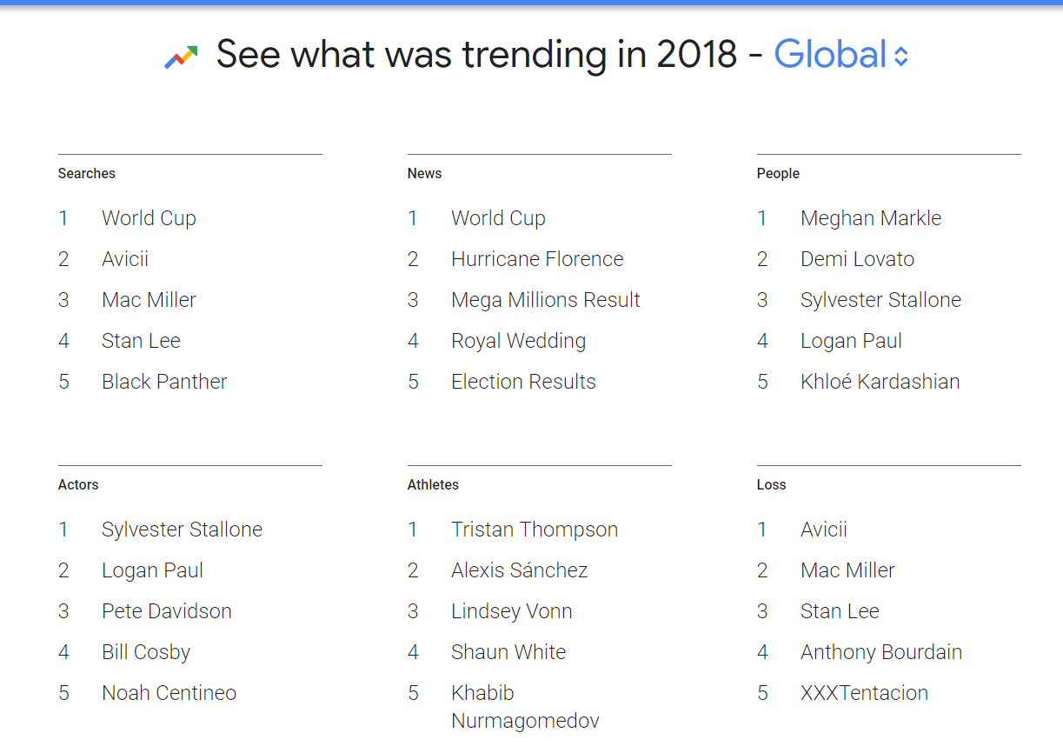
Task: Click Pete Davidson under Actors
Action: 167,611
